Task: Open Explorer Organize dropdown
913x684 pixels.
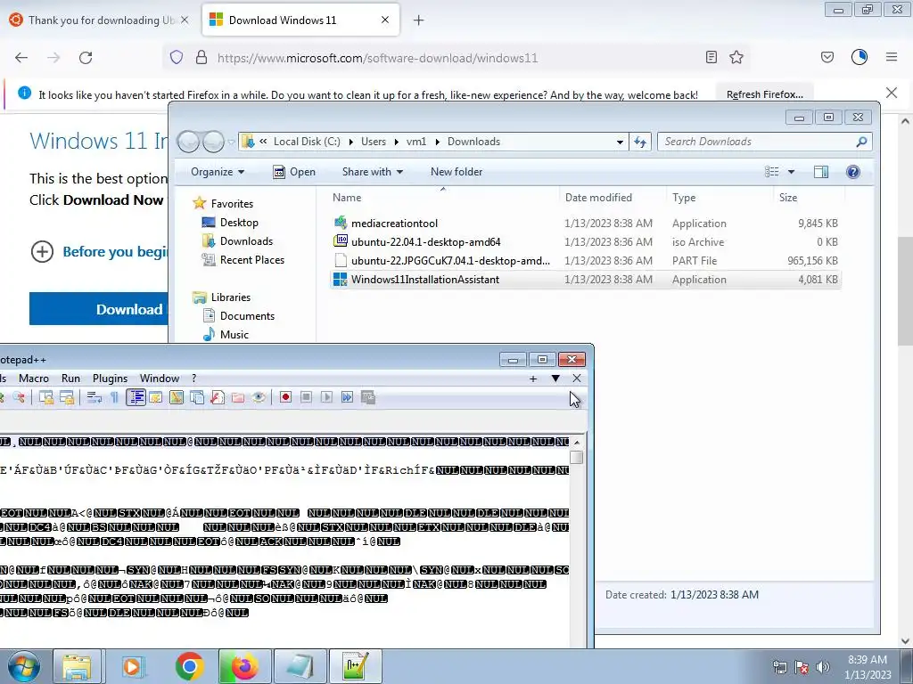Action: (218, 172)
